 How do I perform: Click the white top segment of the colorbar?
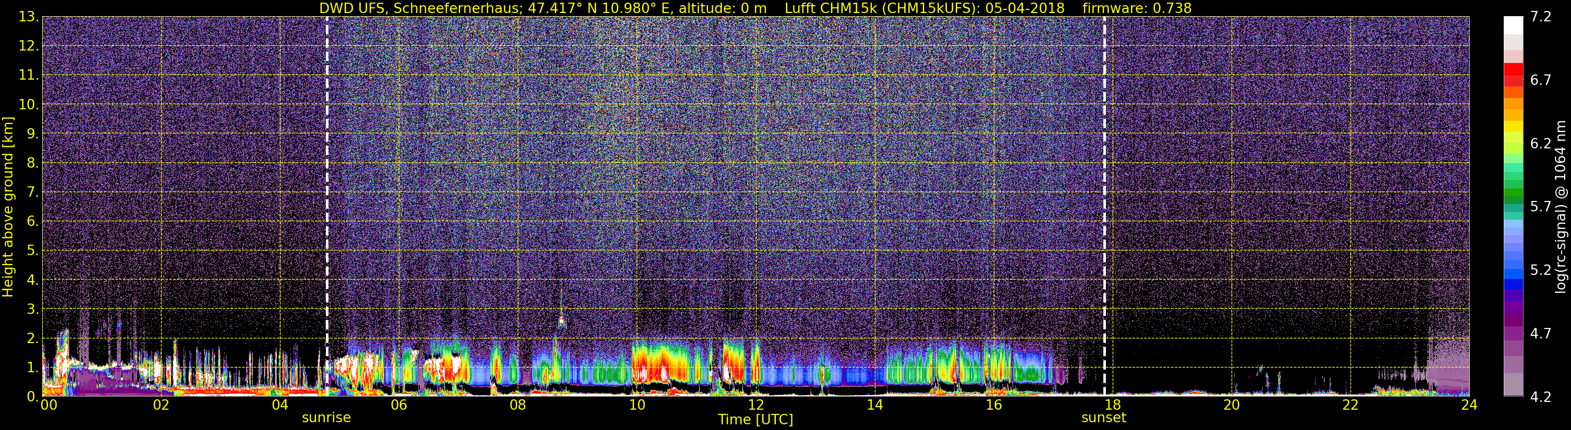point(1513,25)
